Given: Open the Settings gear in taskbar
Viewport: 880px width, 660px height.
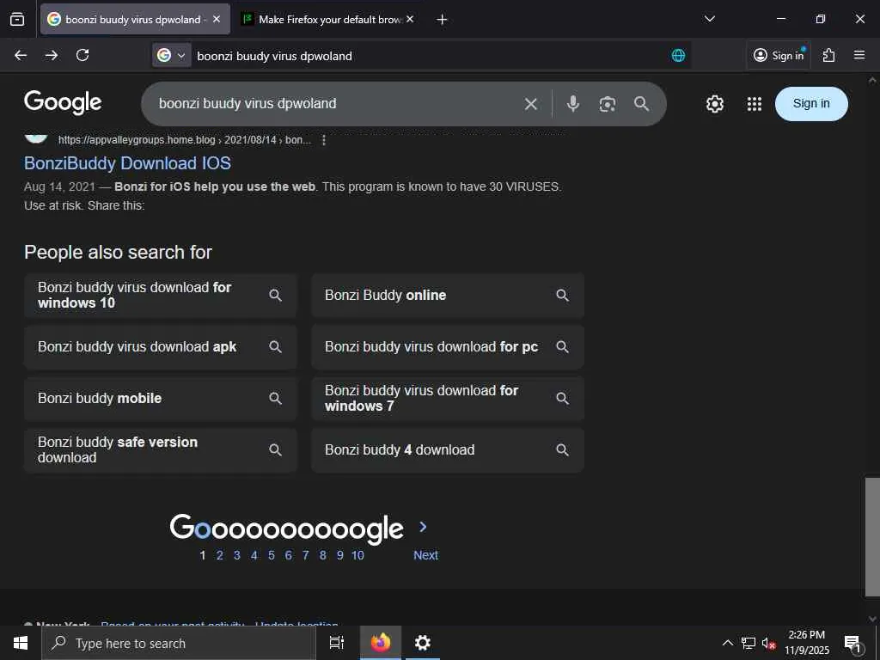Looking at the screenshot, I should point(423,643).
